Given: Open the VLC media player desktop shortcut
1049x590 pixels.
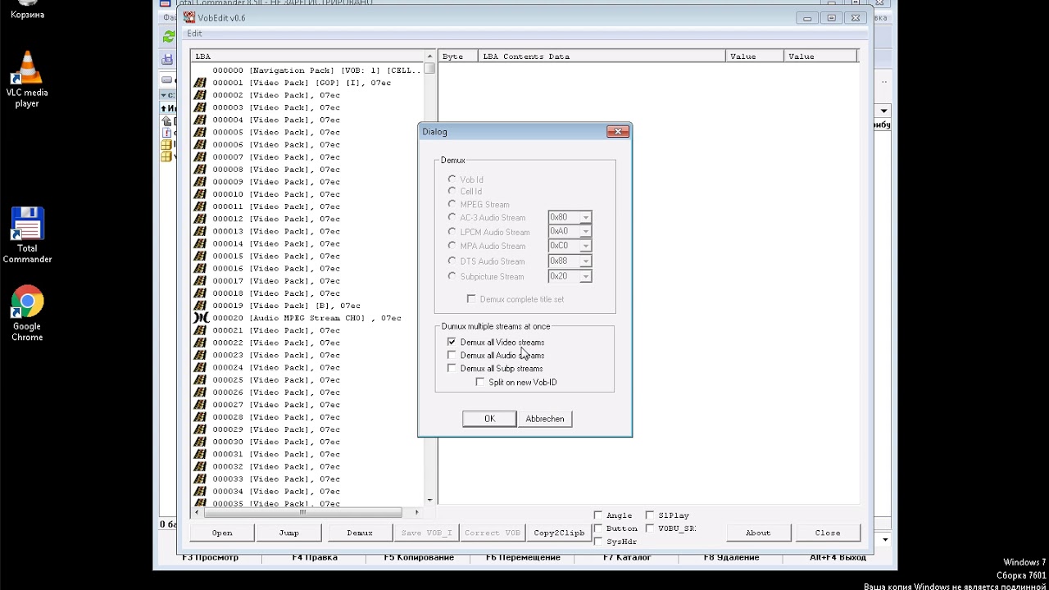Looking at the screenshot, I should [27, 79].
